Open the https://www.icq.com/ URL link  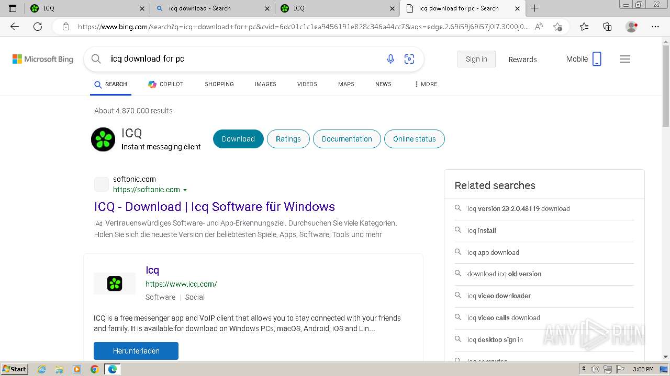(181, 284)
